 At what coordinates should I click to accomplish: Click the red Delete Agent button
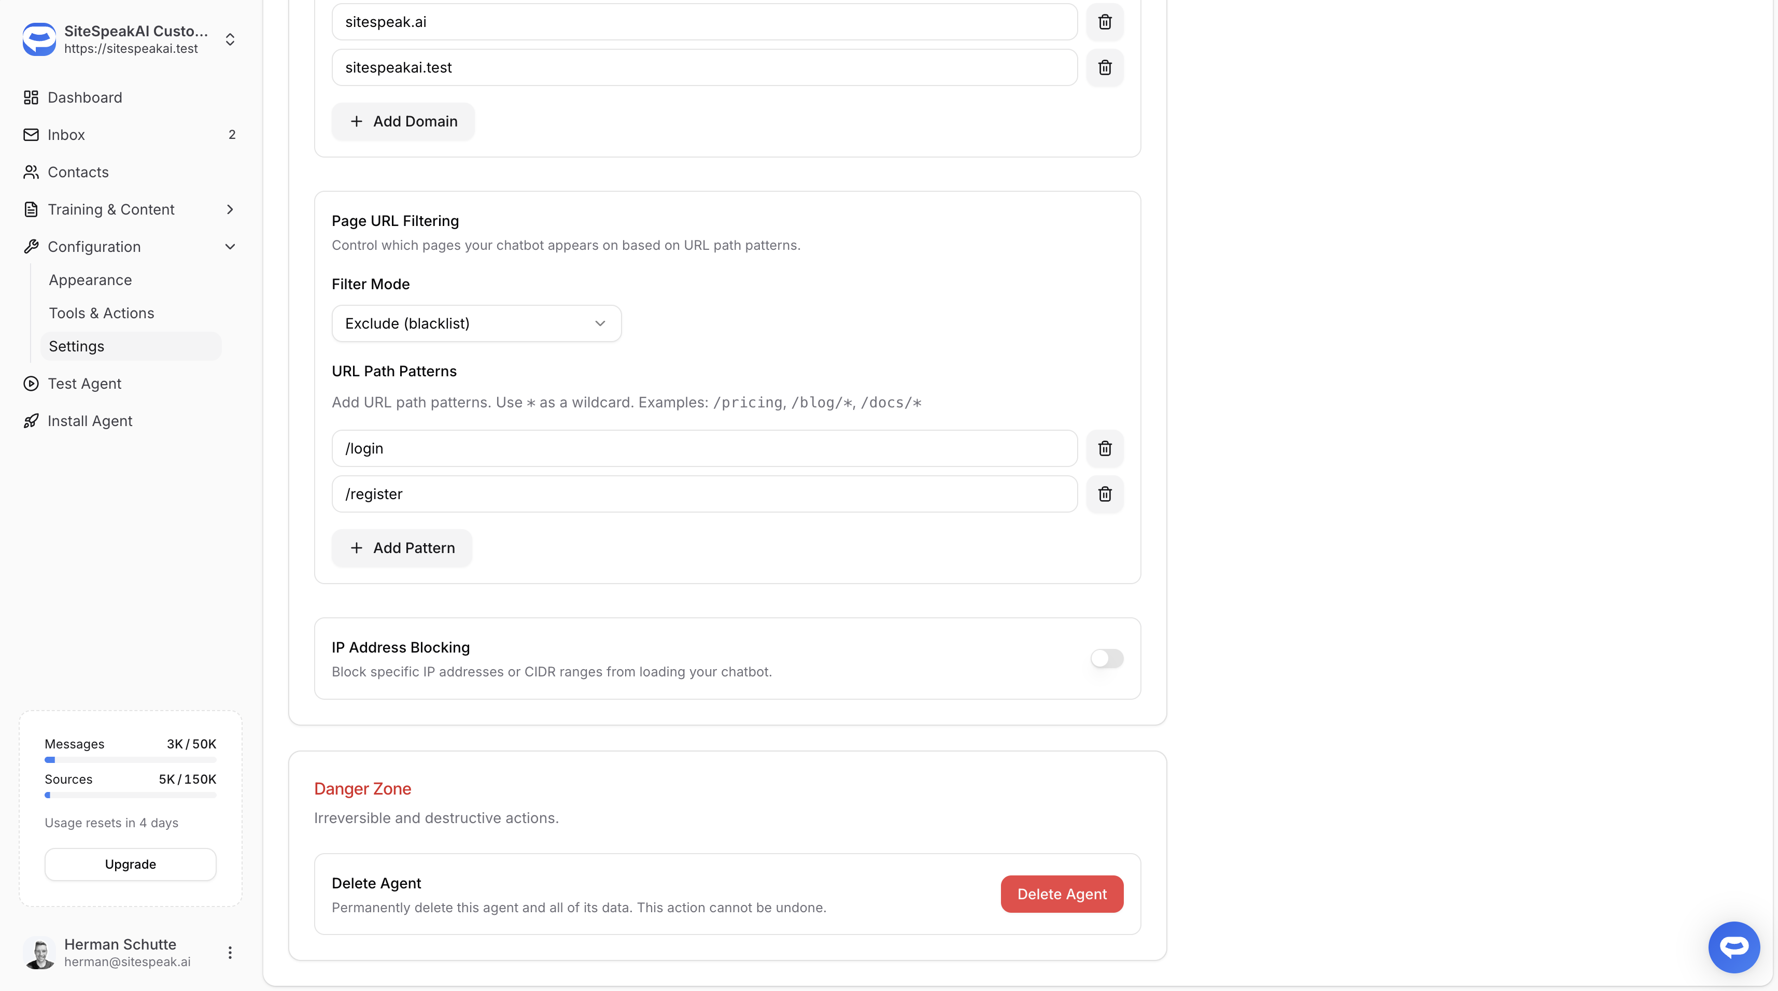(x=1062, y=894)
